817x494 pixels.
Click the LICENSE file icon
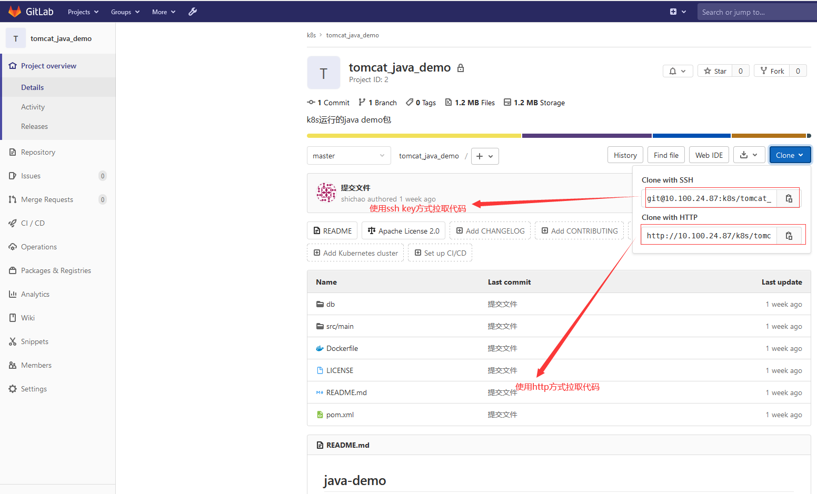pyautogui.click(x=320, y=370)
